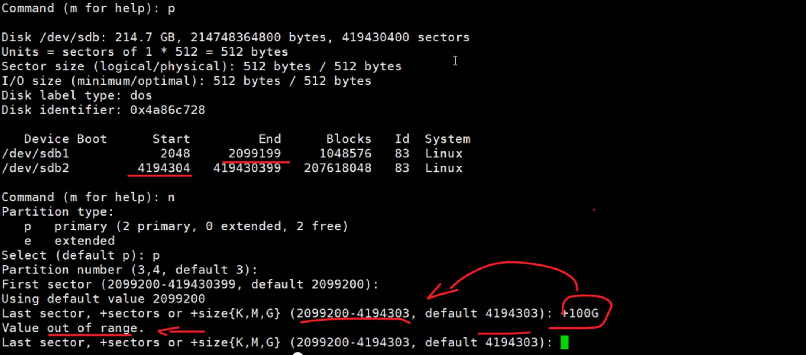Image resolution: width=806 pixels, height=355 pixels.
Task: Click the 'System' column header
Action: (447, 139)
